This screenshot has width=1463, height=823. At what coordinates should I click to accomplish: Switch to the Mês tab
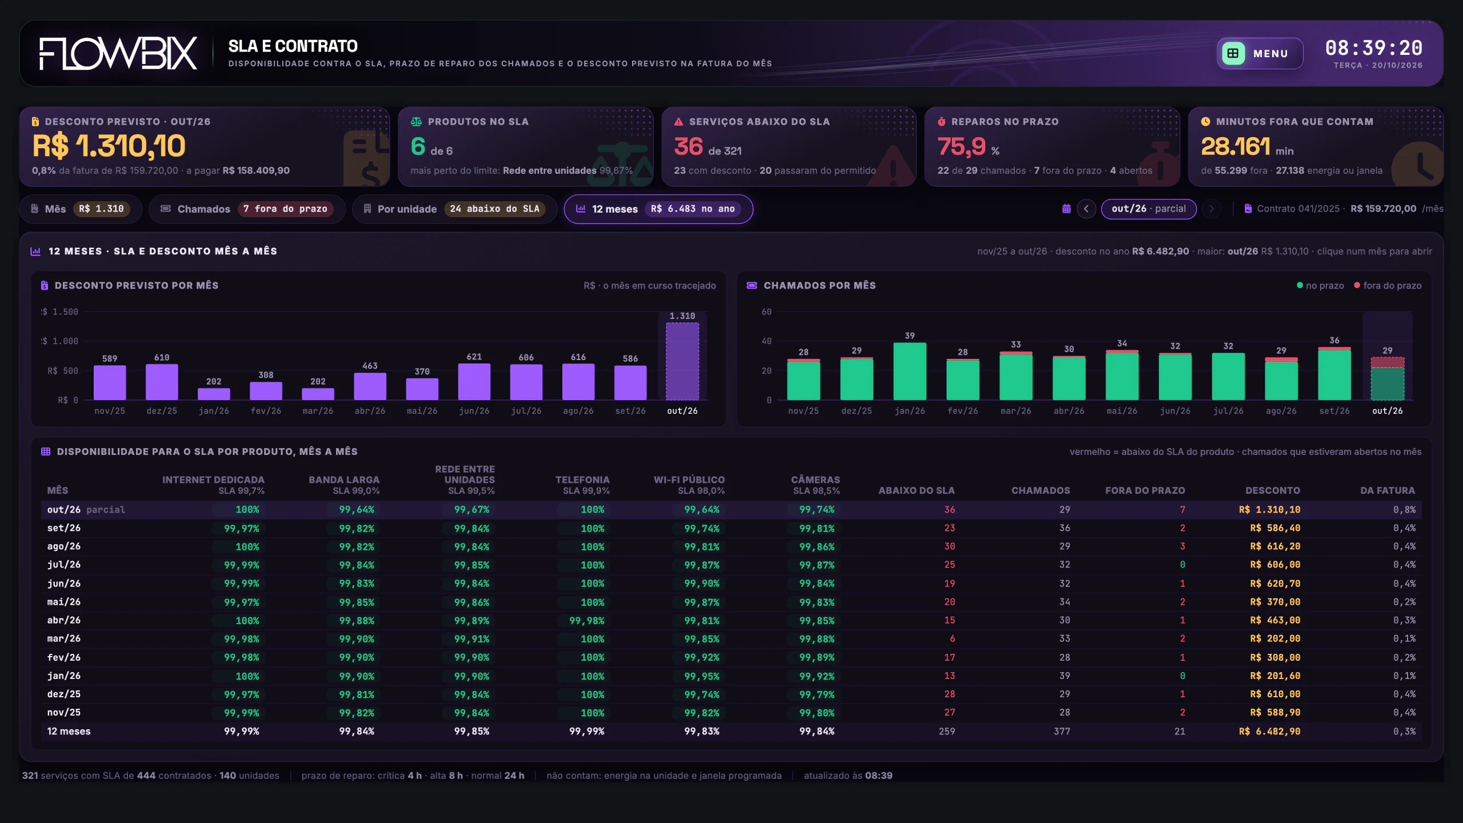click(80, 209)
